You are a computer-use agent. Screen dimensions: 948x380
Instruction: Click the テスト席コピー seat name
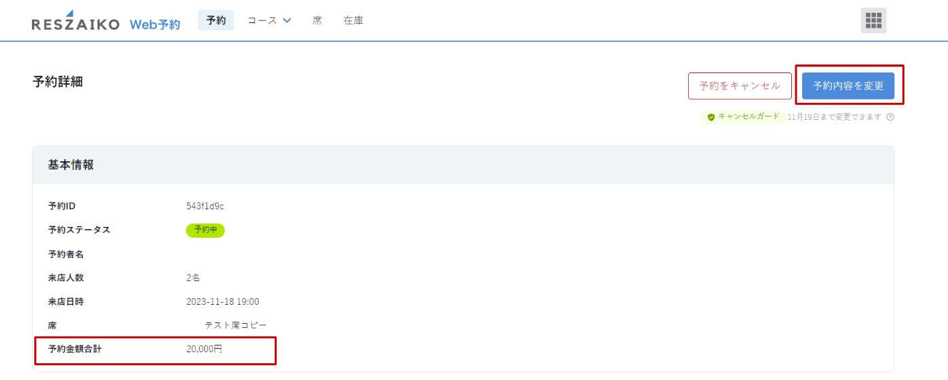click(x=235, y=326)
